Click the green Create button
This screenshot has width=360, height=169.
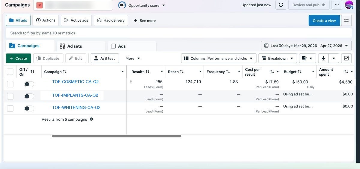18,58
